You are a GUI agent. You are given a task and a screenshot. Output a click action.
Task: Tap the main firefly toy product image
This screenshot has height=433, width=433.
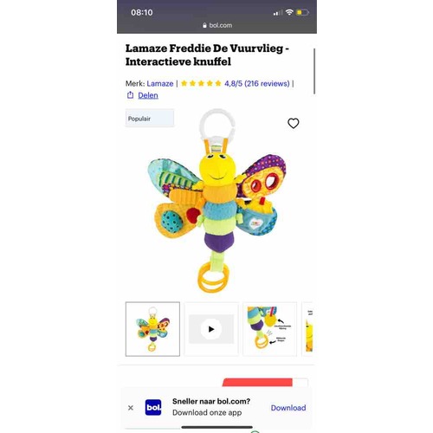[216, 201]
